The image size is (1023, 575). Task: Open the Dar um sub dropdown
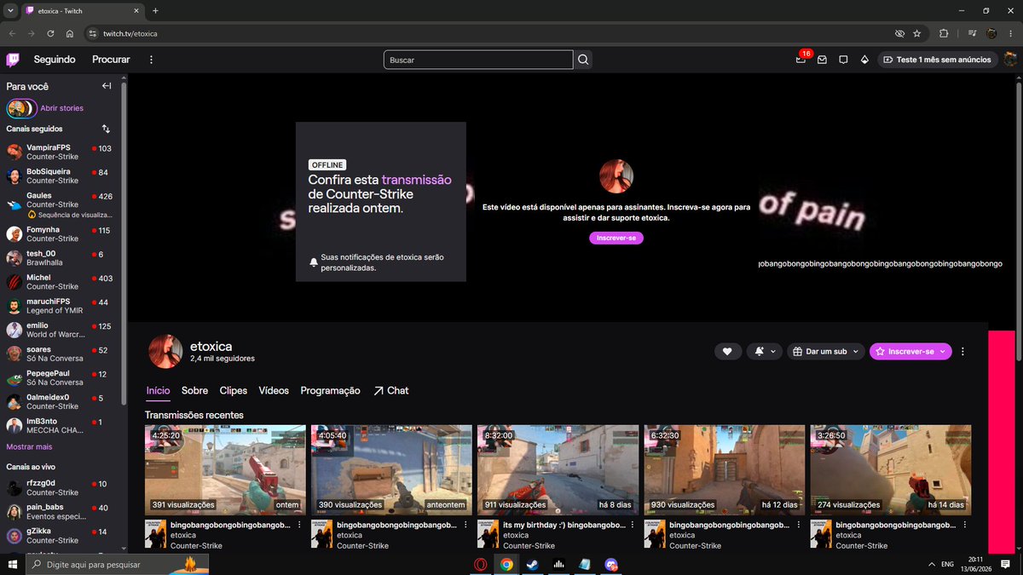[x=824, y=351]
